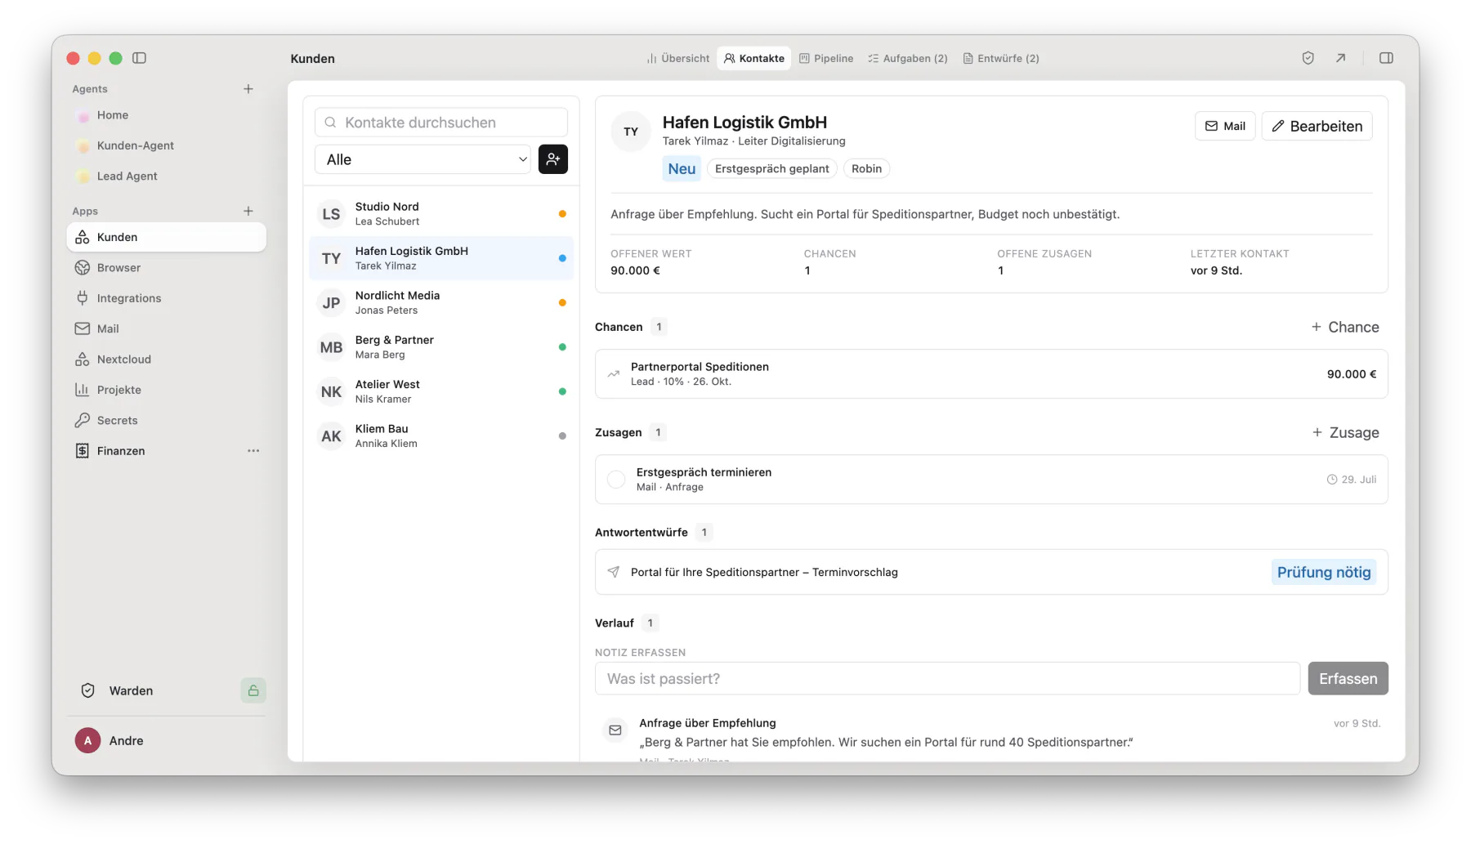Check off Erstgespräch terminieren
Viewport: 1471px width, 844px height.
pos(616,480)
